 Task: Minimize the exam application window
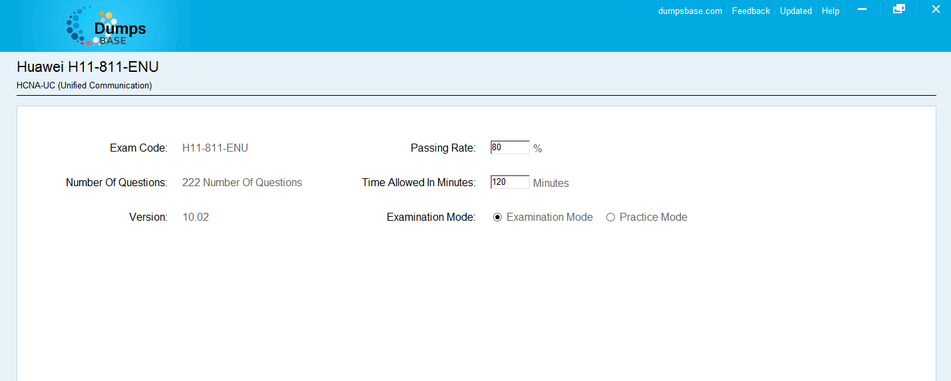tap(862, 9)
